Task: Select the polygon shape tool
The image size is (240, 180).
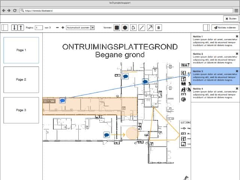Action: (x=133, y=27)
